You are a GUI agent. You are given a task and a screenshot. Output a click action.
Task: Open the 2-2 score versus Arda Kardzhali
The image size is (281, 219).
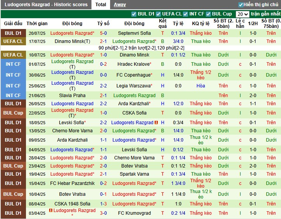pyautogui.click(x=103, y=104)
